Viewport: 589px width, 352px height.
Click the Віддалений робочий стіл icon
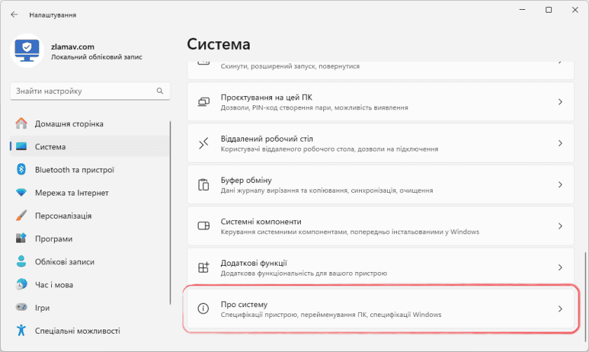(x=203, y=143)
